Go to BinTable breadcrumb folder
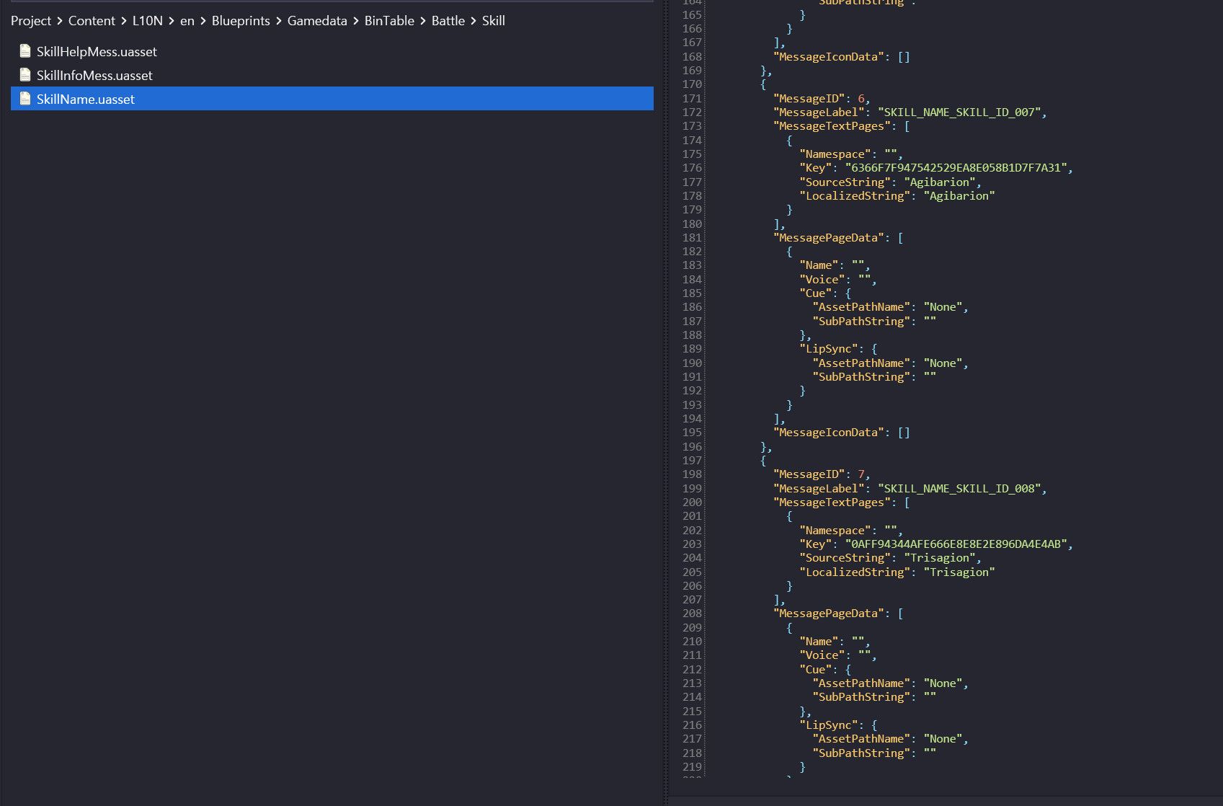Image resolution: width=1223 pixels, height=806 pixels. coord(389,21)
